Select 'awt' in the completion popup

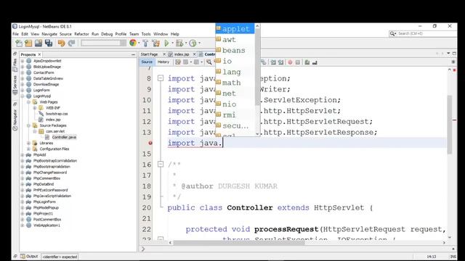click(x=235, y=39)
